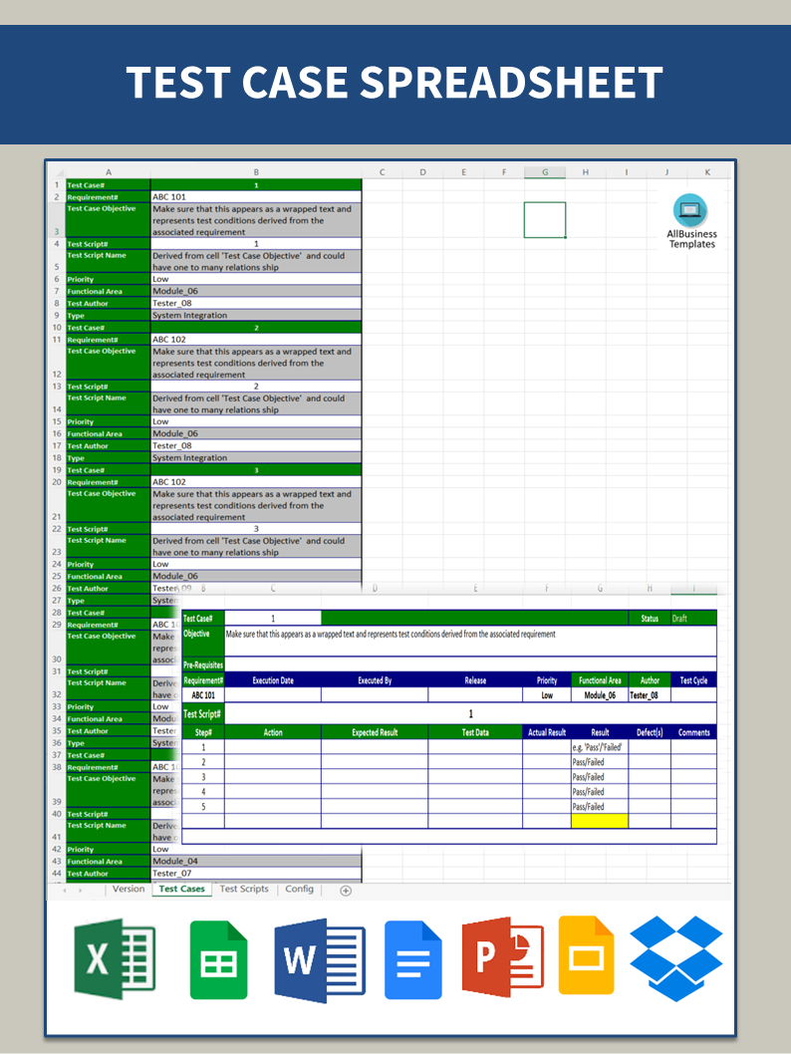Viewport: 791px width, 1054px height.
Task: Click the PowerPoint icon
Action: click(502, 957)
